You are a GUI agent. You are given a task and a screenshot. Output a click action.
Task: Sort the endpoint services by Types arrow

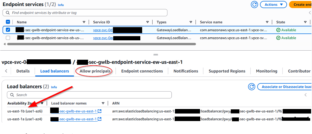[191, 22]
